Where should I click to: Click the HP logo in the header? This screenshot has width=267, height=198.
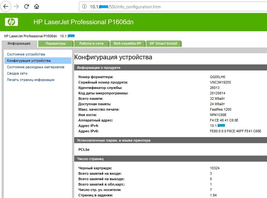(11, 22)
